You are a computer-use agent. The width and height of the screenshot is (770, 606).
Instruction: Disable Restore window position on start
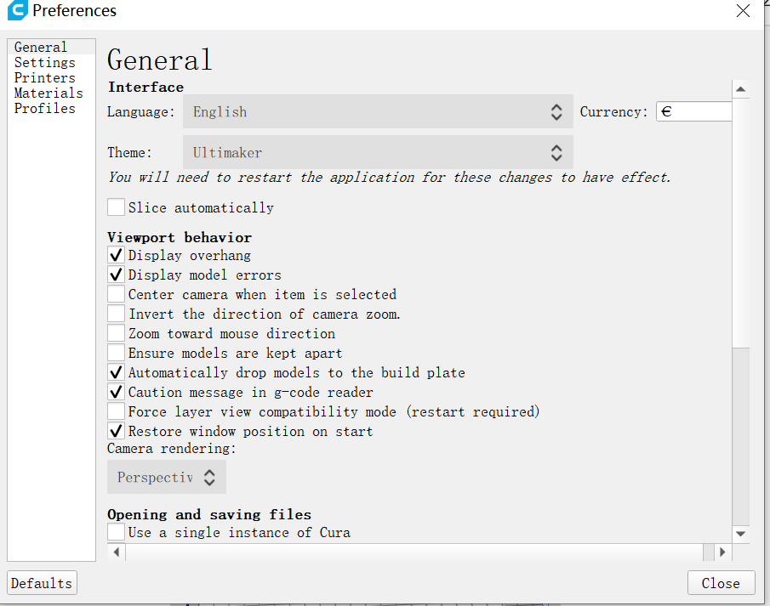(116, 431)
